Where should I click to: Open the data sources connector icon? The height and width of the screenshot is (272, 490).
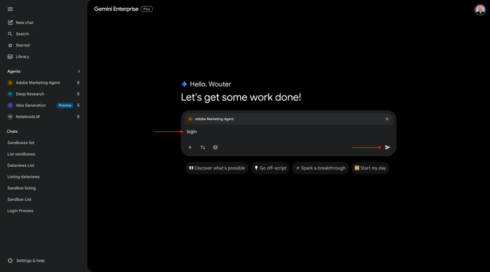click(216, 147)
